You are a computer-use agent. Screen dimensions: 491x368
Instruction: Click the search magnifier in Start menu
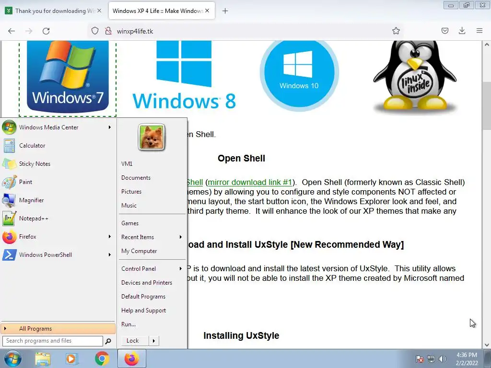point(108,341)
